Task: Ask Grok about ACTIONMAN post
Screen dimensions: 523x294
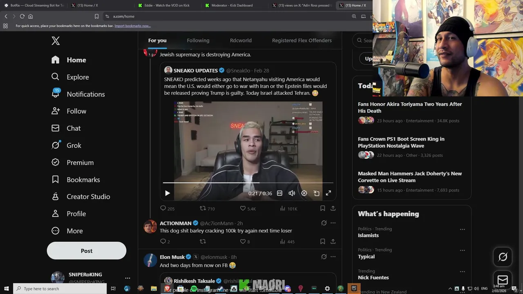Action: (x=324, y=223)
